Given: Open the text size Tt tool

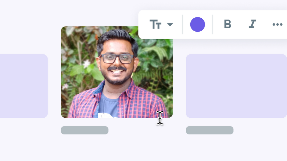Looking at the screenshot, I should pyautogui.click(x=155, y=24).
